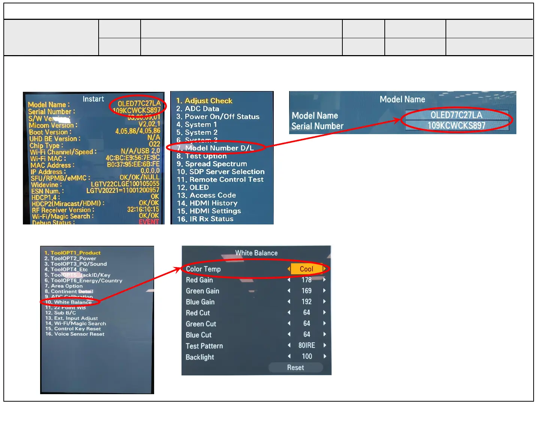This screenshot has width=540, height=426.
Task: Select Control Key Reset item
Action: (x=73, y=329)
